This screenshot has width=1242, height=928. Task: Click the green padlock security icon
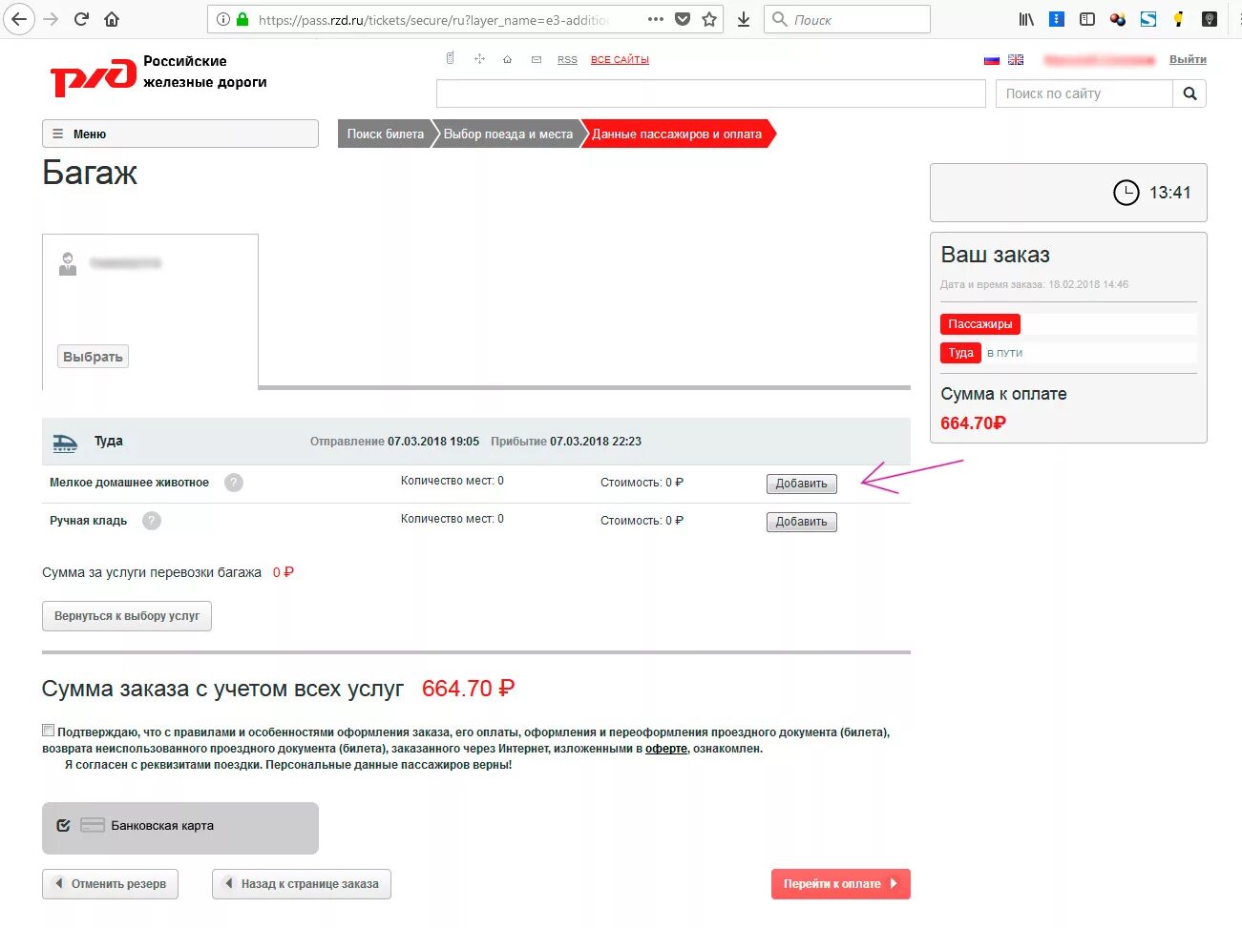[x=242, y=19]
